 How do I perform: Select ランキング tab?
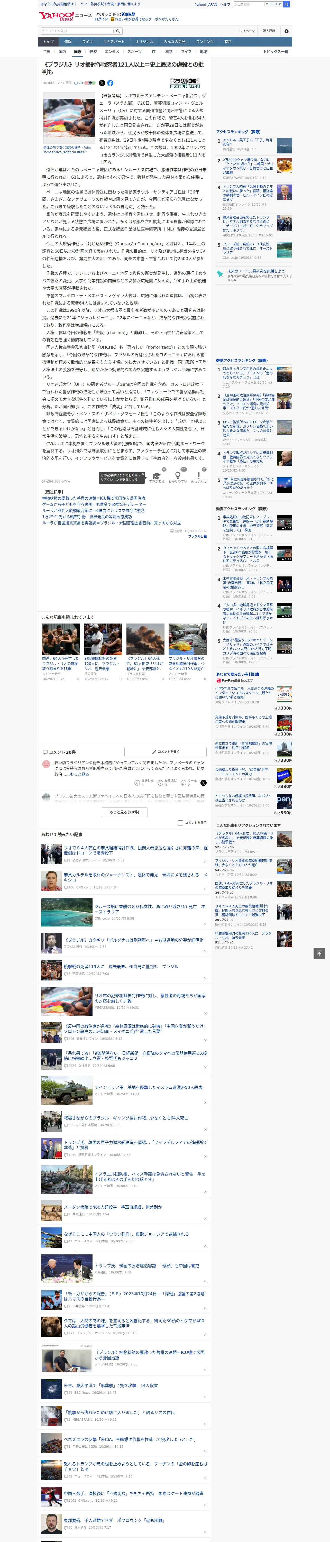[205, 42]
